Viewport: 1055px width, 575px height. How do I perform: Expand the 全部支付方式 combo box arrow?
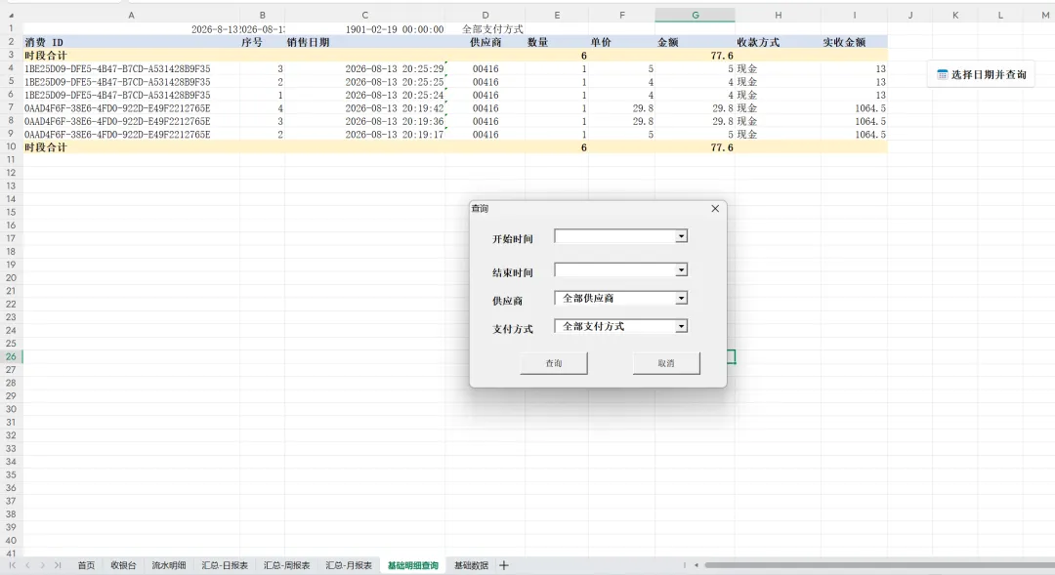681,326
